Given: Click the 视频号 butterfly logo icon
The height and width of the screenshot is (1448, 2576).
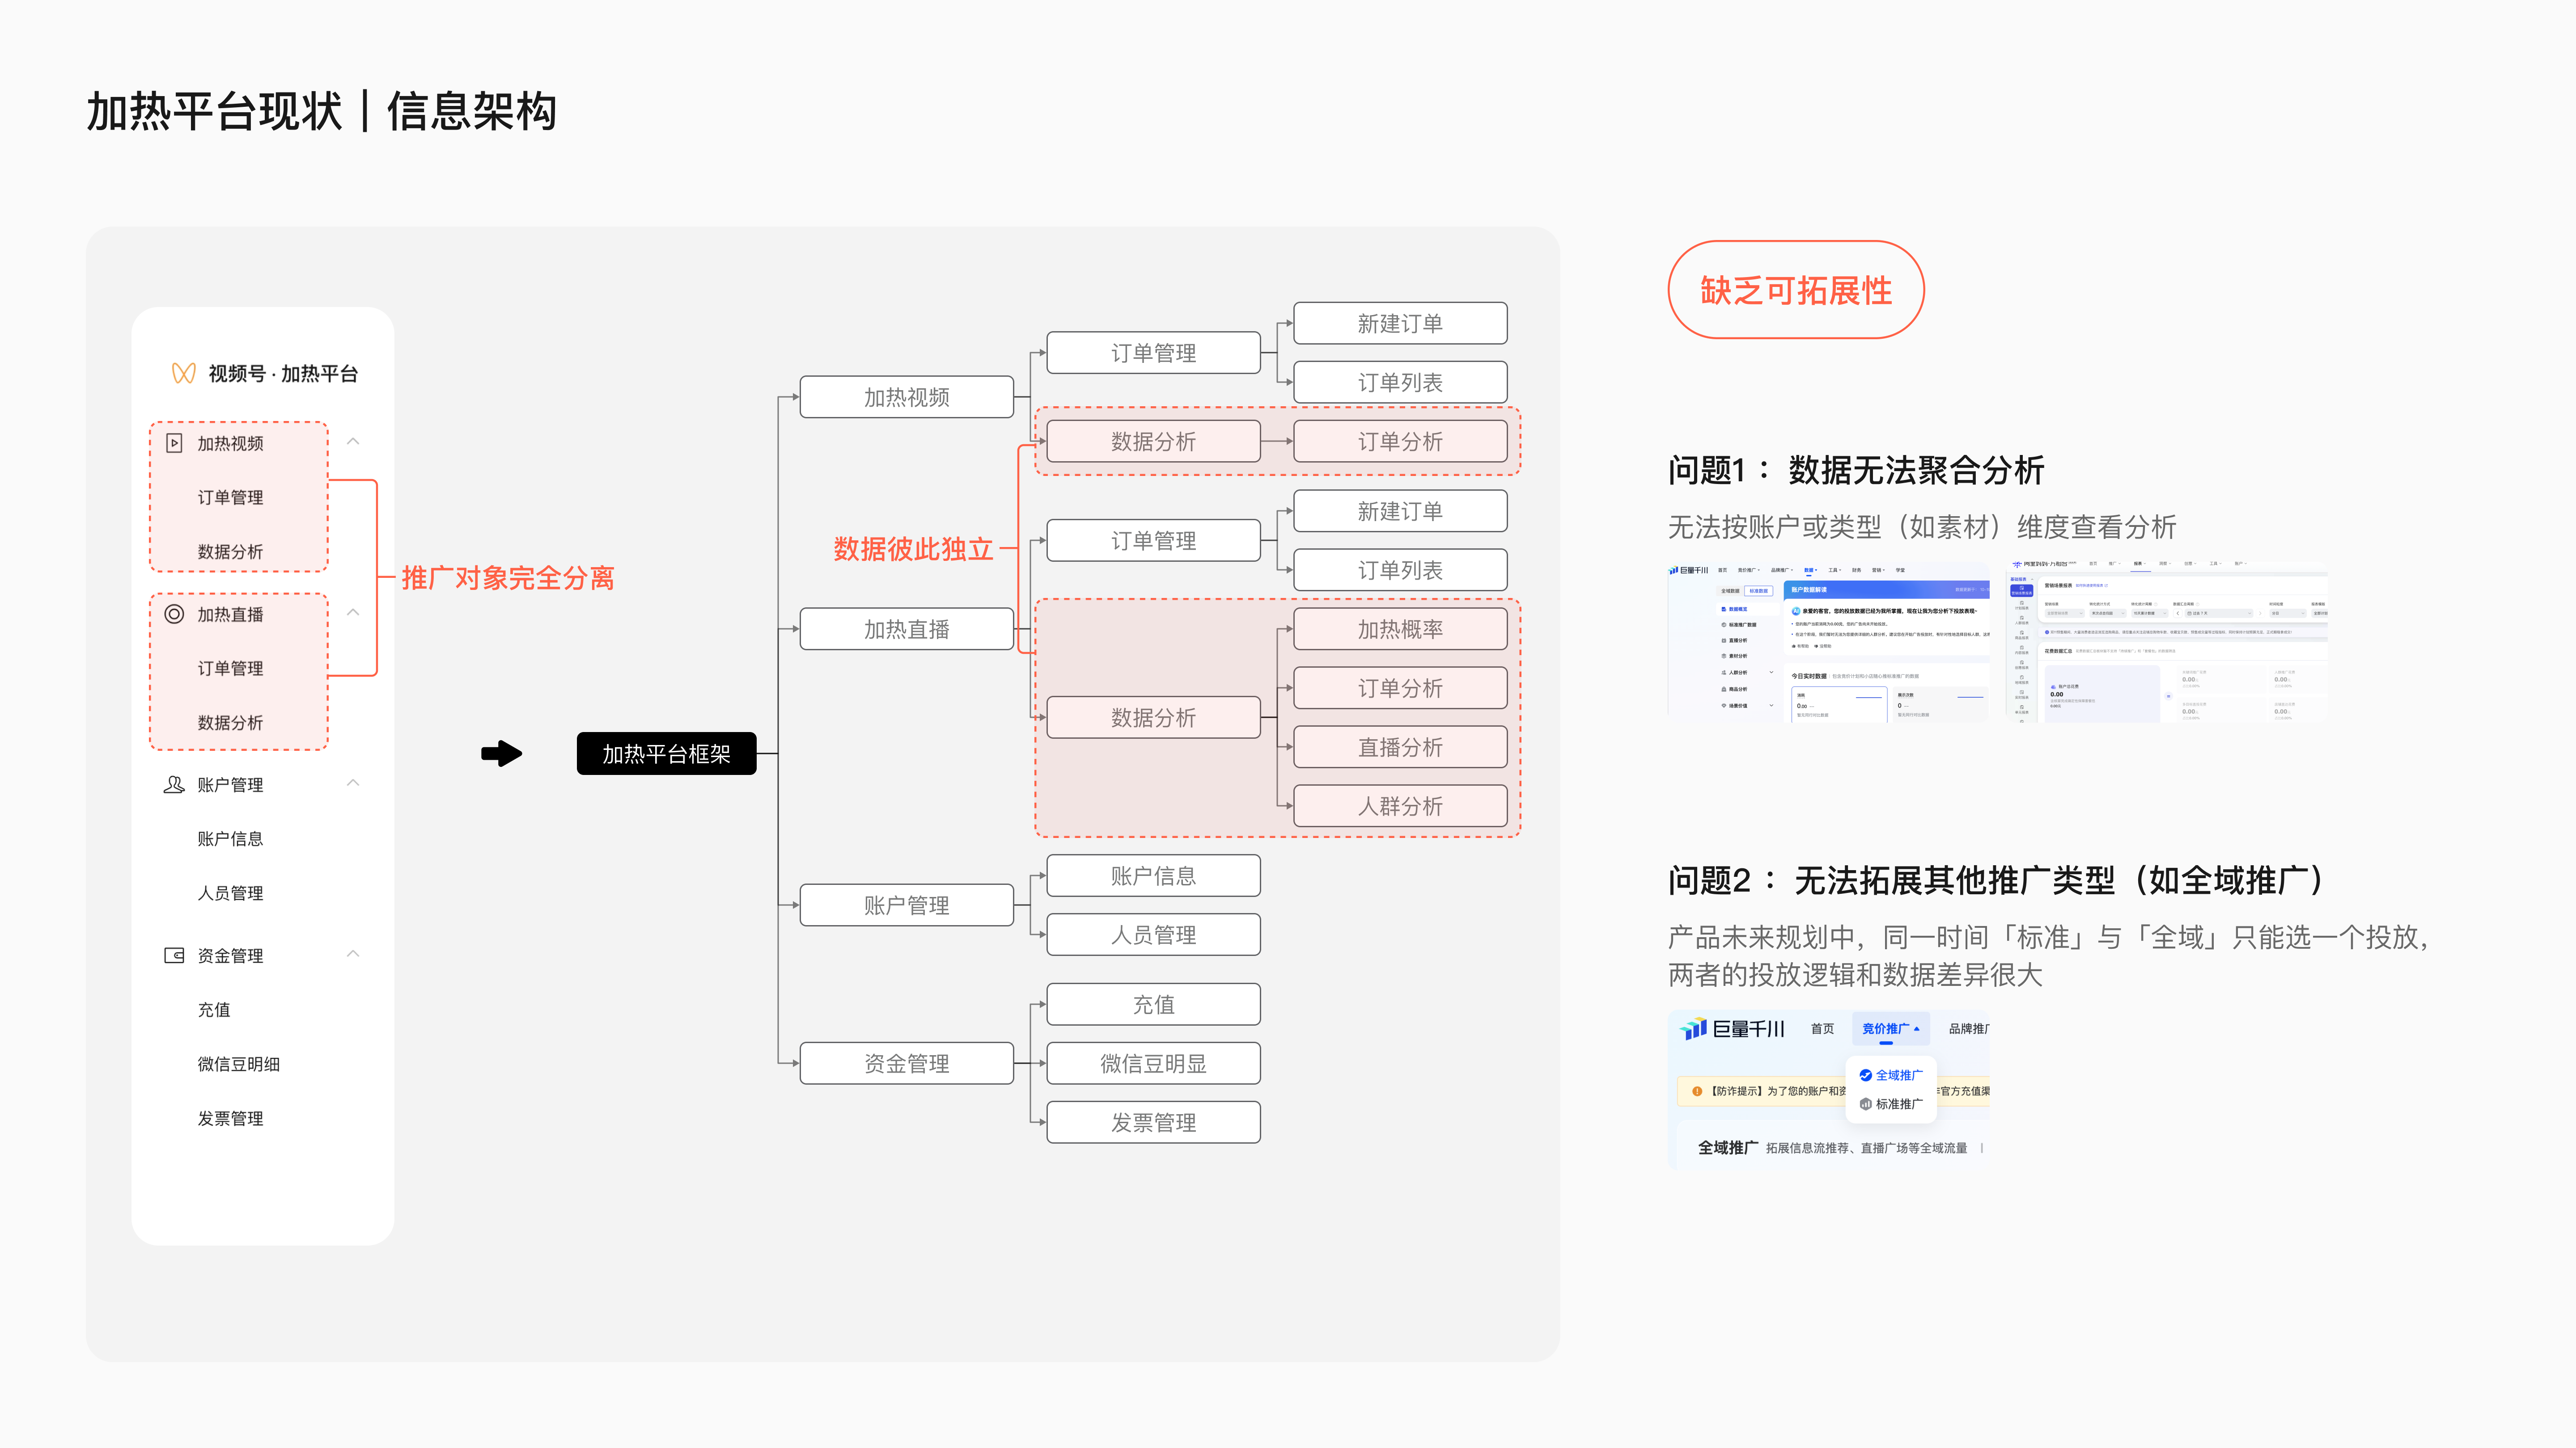Looking at the screenshot, I should point(184,374).
